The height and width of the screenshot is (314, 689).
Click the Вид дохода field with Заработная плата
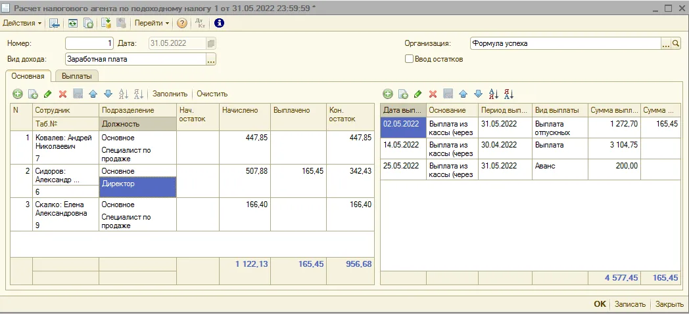tap(136, 59)
